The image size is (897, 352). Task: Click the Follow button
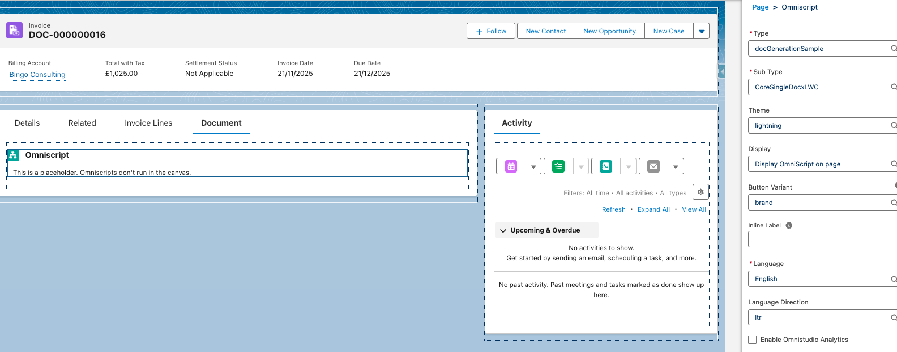pos(491,31)
